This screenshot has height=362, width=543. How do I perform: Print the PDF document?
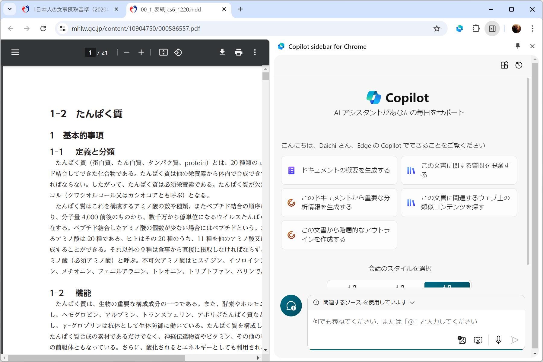pos(239,52)
